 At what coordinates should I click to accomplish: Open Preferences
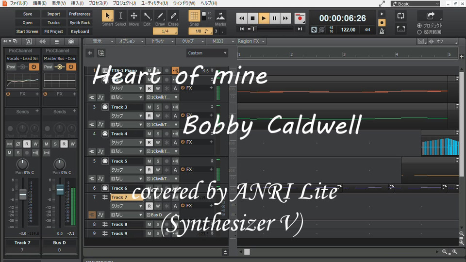80,14
